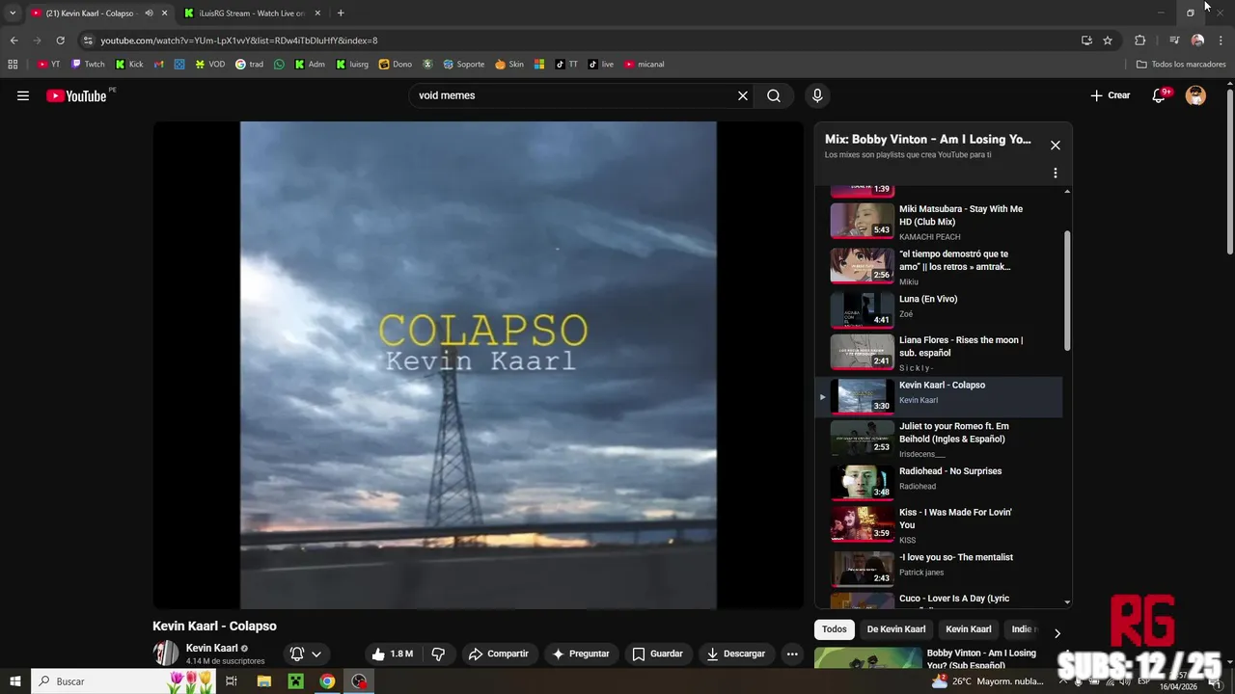Open the YouTube hamburger guide menu
The image size is (1235, 694).
coord(23,95)
